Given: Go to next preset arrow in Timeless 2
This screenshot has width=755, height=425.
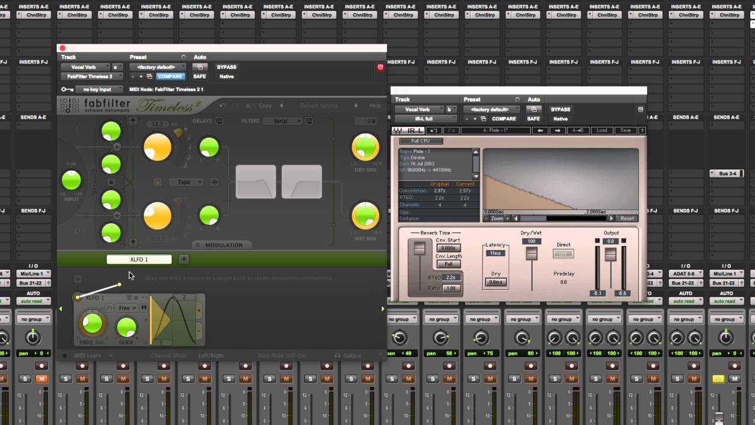Looking at the screenshot, I should click(356, 106).
